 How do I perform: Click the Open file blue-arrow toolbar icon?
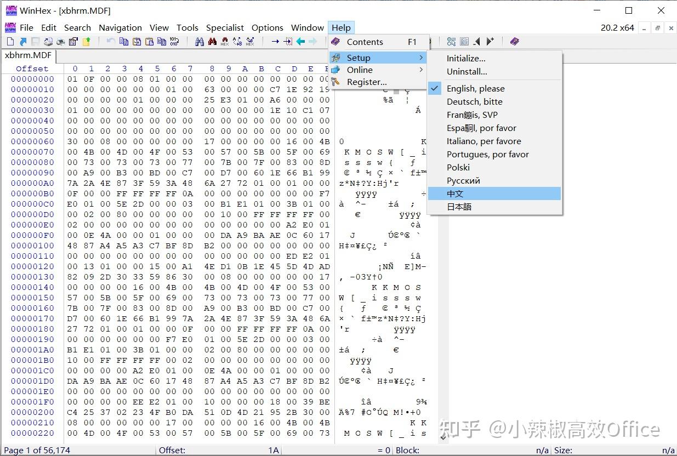click(x=23, y=42)
